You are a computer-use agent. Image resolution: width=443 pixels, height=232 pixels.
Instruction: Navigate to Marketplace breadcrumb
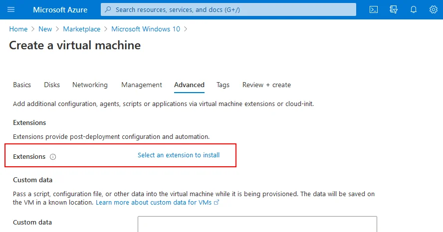(82, 29)
